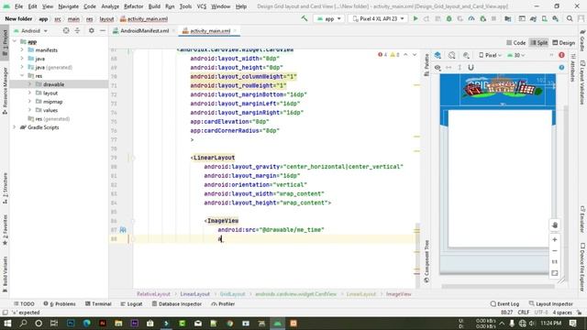Open the Build menu
The width and height of the screenshot is (587, 330).
[154, 6]
